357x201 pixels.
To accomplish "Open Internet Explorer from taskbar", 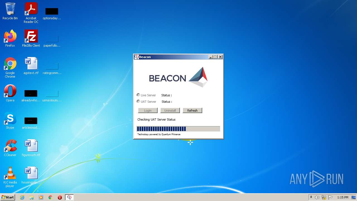I will (22, 197).
